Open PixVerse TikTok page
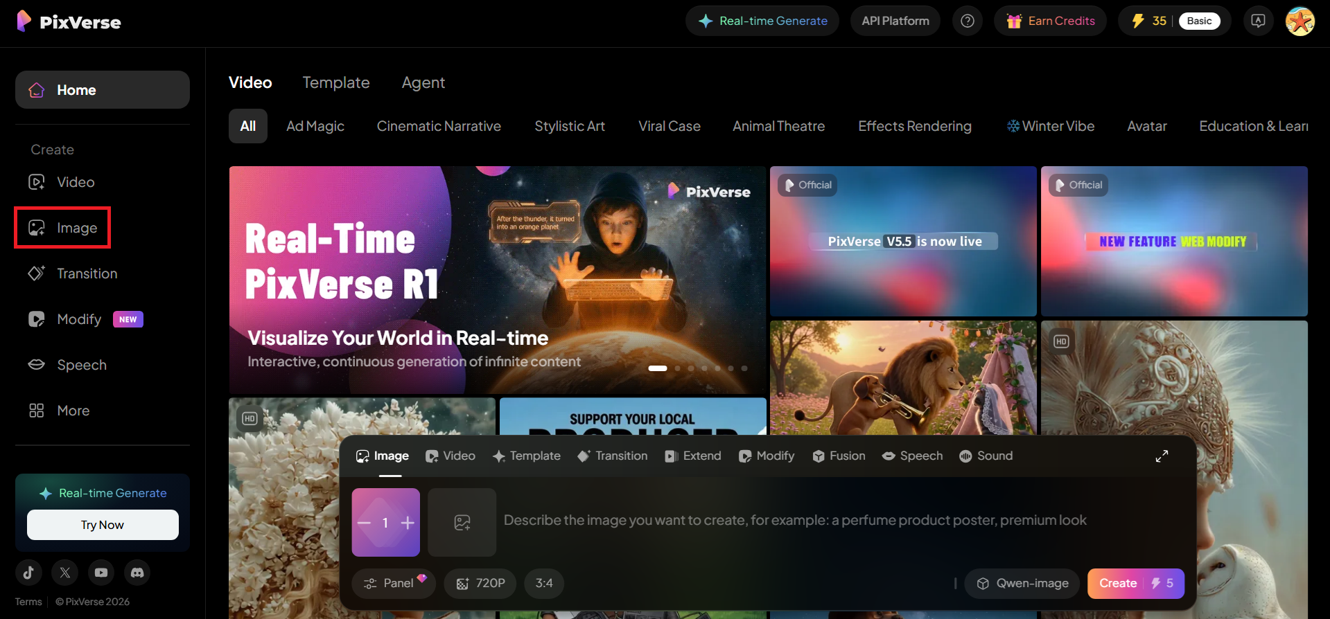This screenshot has width=1330, height=619. tap(28, 573)
